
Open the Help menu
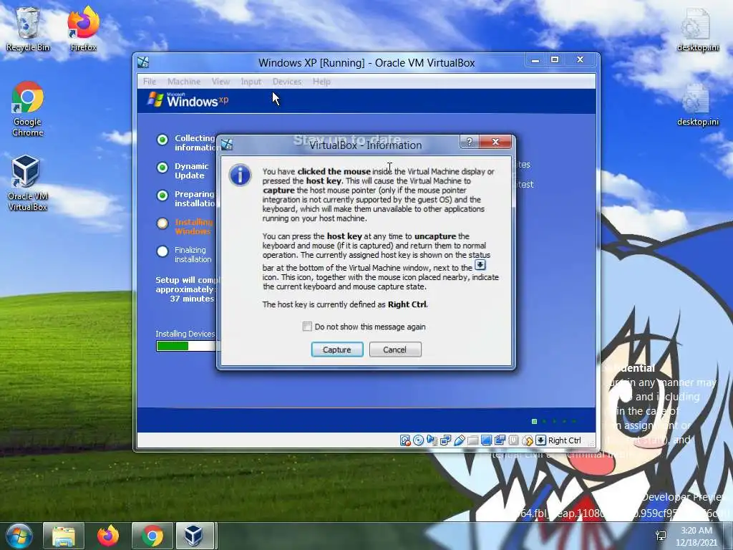[321, 82]
